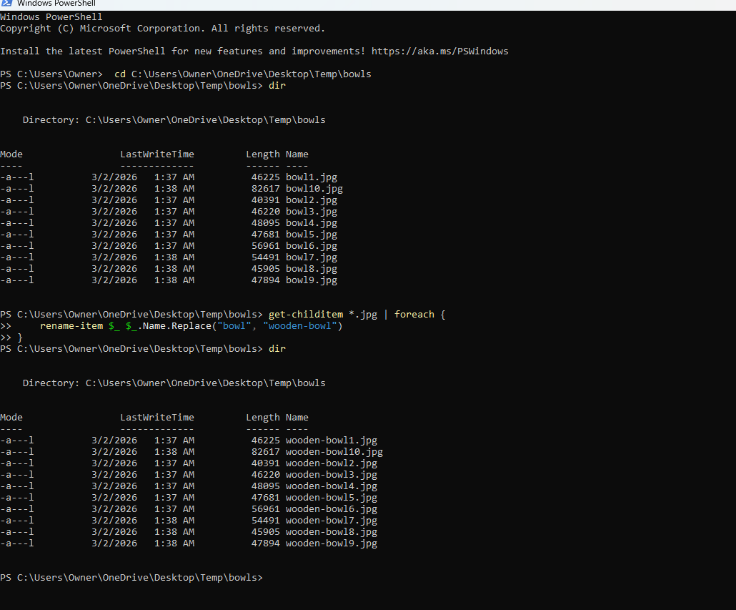This screenshot has height=610, width=736.
Task: Click the Name column header in the first listing
Action: (x=297, y=154)
